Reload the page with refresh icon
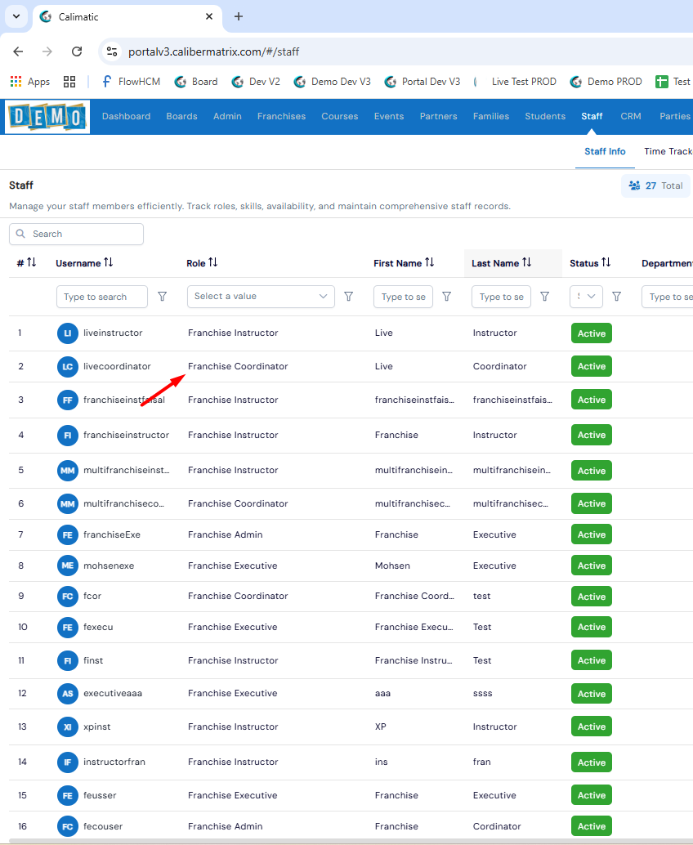This screenshot has width=693, height=845. coord(77,51)
